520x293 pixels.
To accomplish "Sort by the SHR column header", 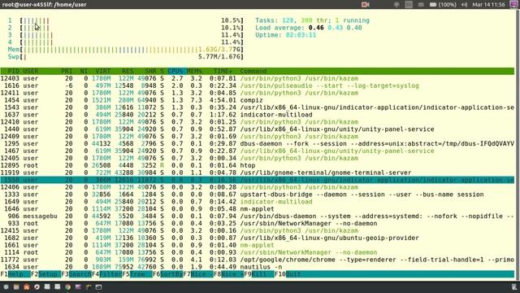I will [x=150, y=71].
